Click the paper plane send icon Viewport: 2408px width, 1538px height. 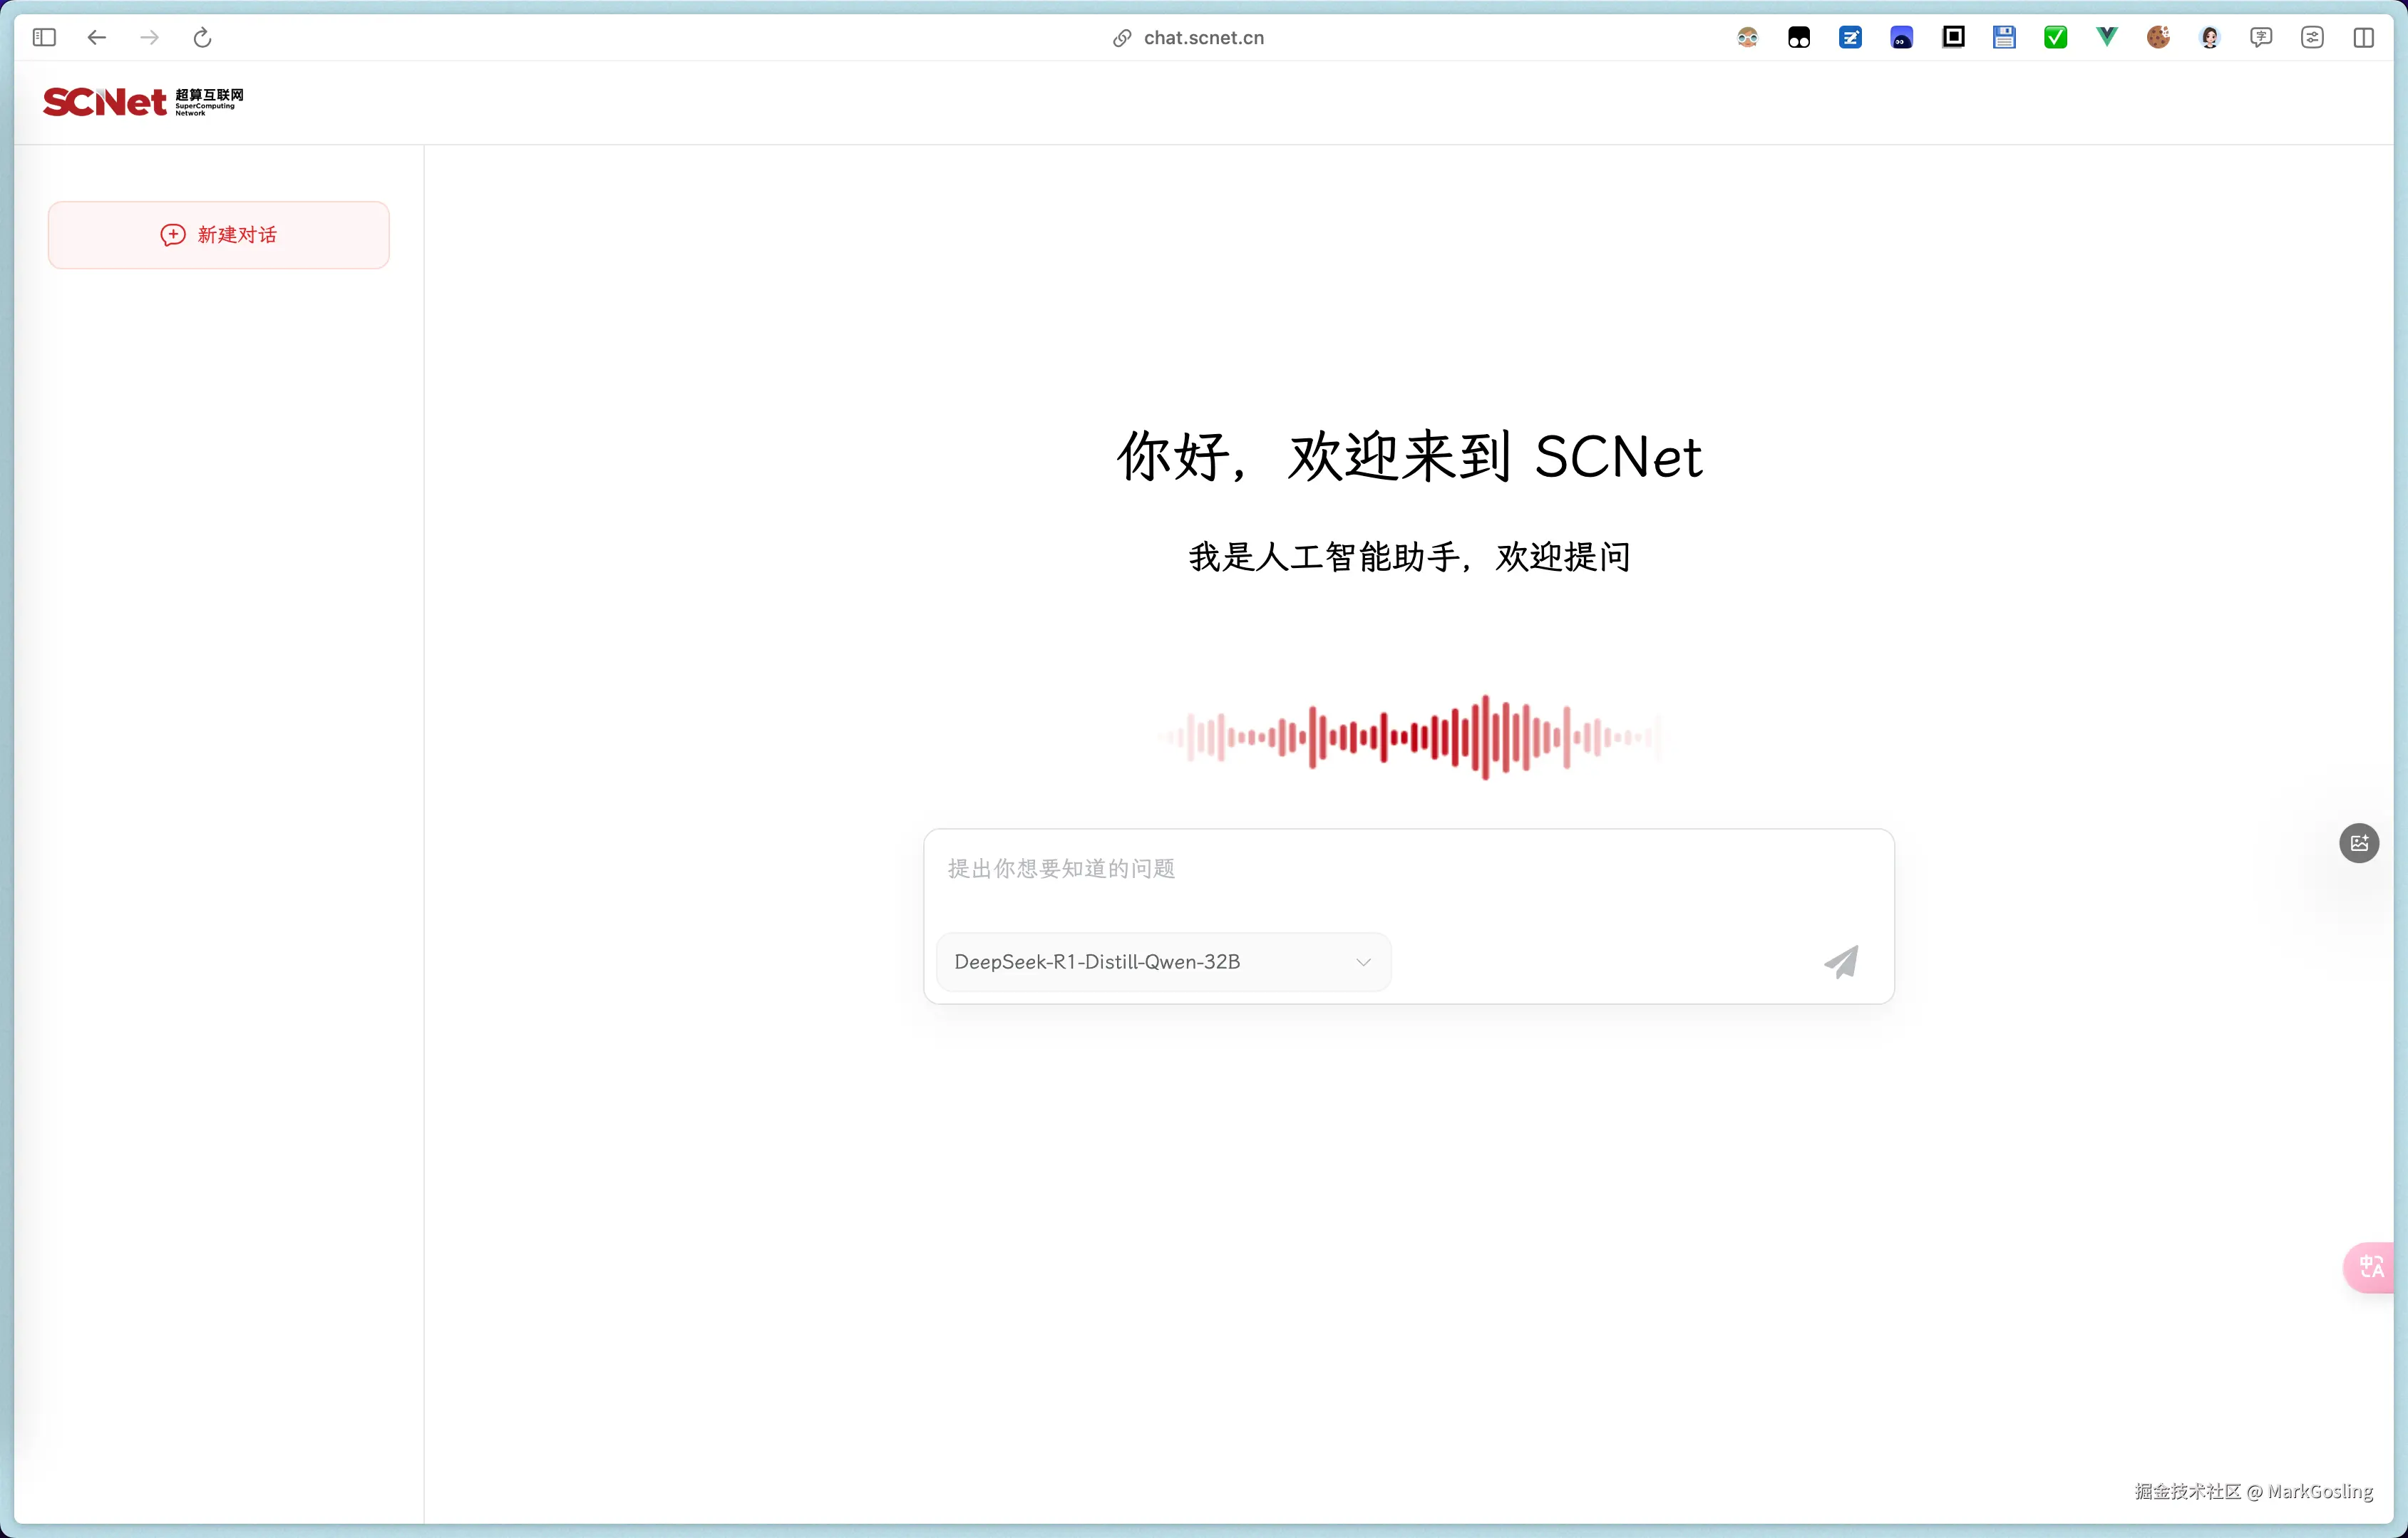[1841, 962]
